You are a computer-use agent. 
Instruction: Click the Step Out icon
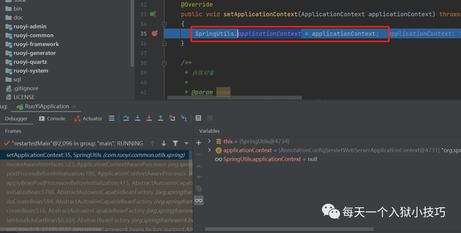point(160,118)
